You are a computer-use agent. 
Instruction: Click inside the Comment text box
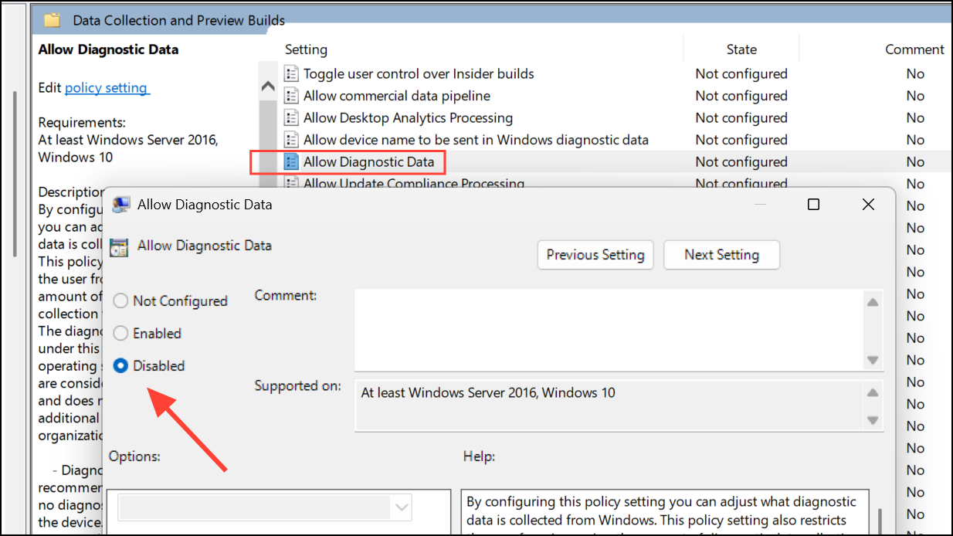(x=609, y=330)
